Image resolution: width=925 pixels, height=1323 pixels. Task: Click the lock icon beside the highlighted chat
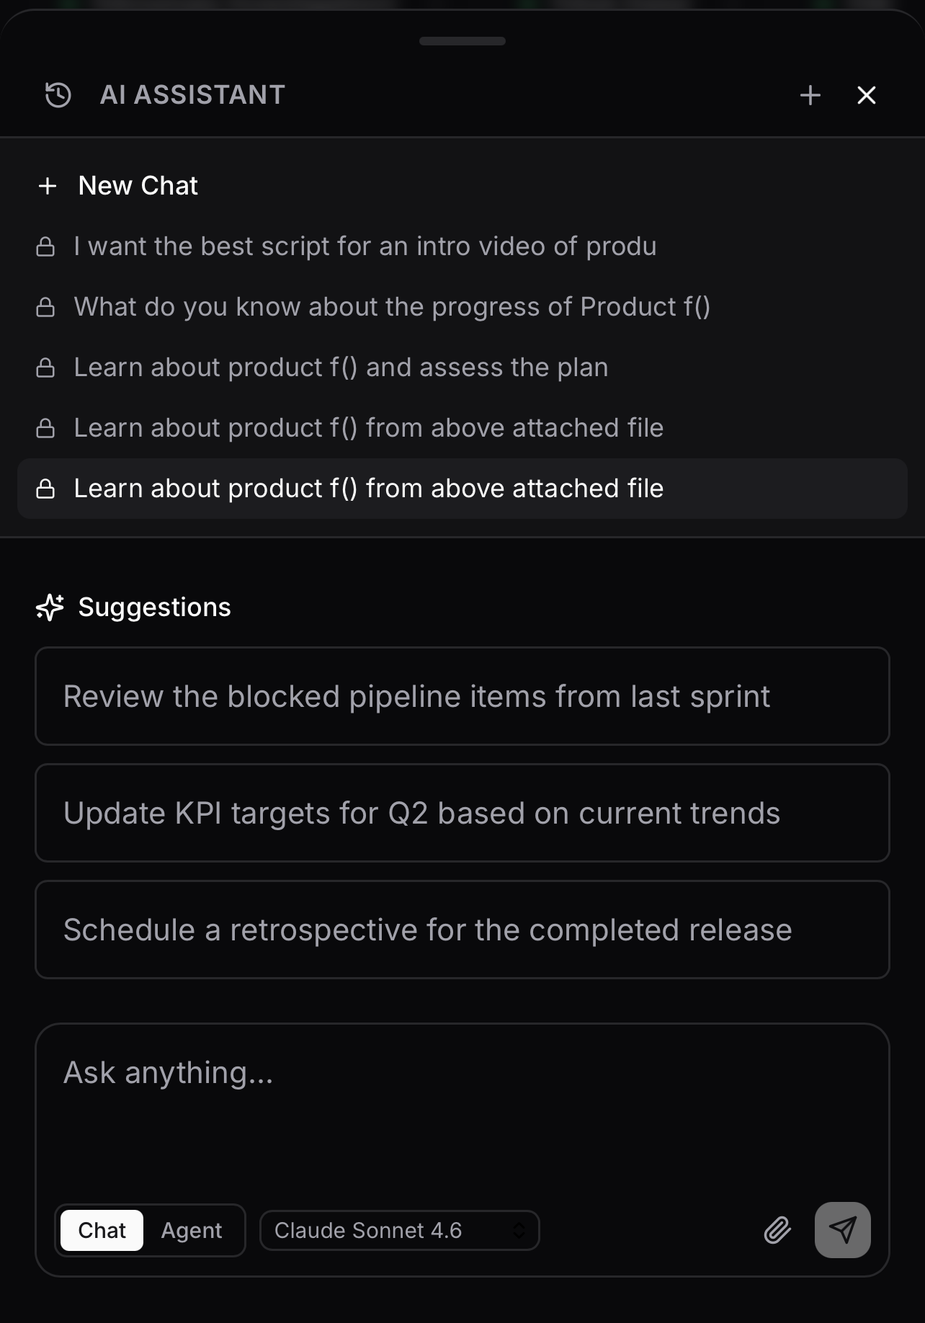click(x=47, y=488)
